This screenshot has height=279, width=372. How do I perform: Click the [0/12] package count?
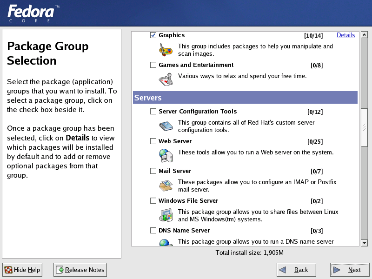315,112
